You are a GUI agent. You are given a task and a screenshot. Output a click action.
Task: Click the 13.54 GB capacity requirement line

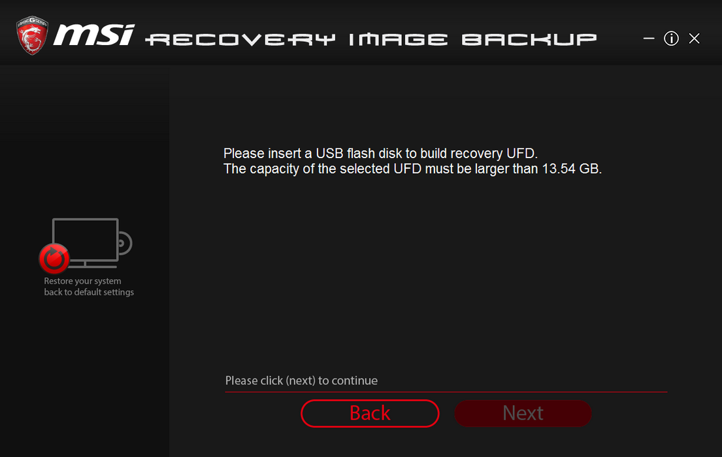412,169
